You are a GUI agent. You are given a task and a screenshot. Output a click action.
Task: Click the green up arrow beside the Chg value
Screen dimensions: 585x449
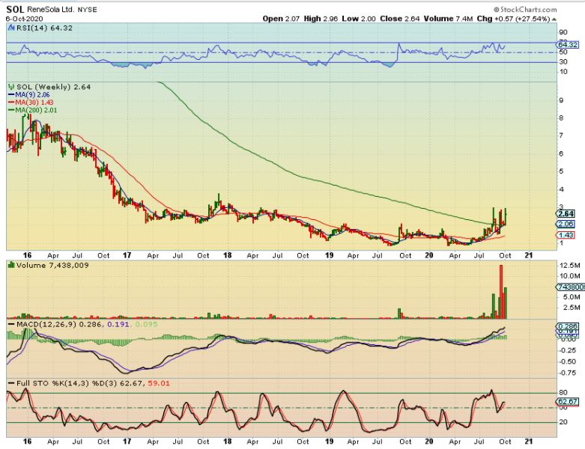[x=554, y=19]
